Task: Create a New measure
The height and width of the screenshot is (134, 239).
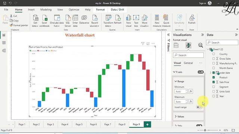Action: pos(157,21)
